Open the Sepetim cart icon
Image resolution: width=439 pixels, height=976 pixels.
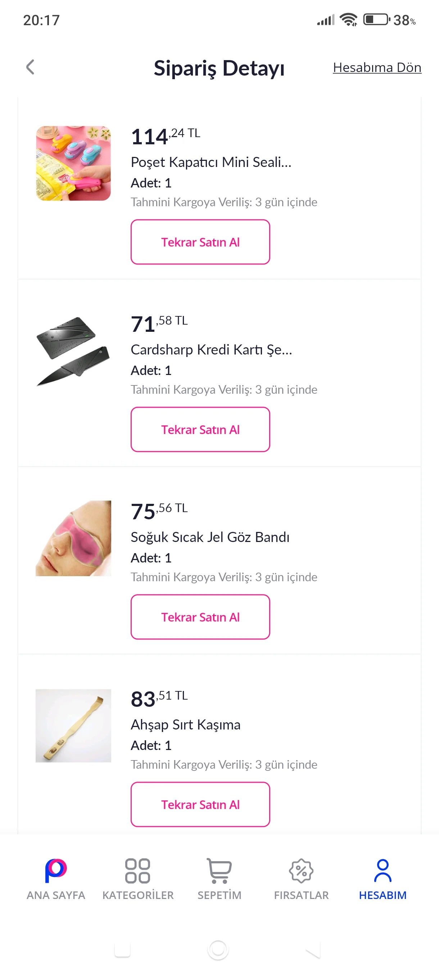pos(219,871)
